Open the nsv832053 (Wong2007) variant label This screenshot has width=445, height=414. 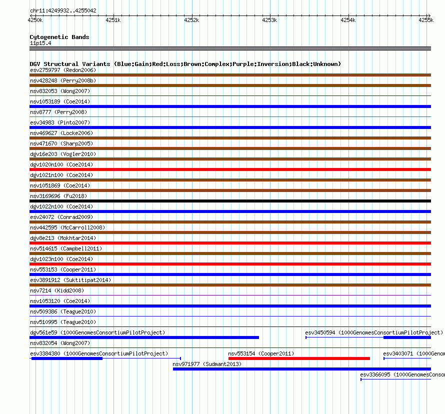pyautogui.click(x=60, y=91)
